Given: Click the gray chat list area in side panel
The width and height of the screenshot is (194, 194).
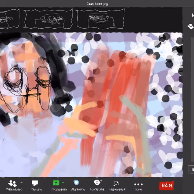Looking at the screenshot, I should [x=192, y=100].
